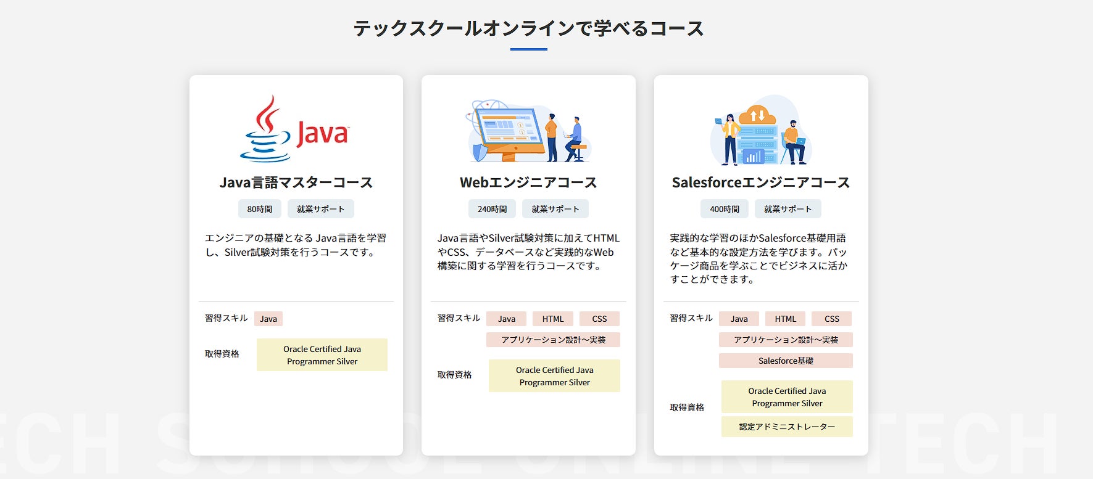The image size is (1093, 479).
Task: Click 習得スキル label in Salesforceエンジニアコース card
Action: click(x=691, y=318)
